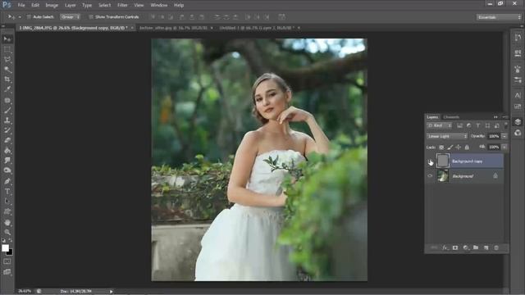
Task: Reset default foreground and background colors
Action: 3,240
